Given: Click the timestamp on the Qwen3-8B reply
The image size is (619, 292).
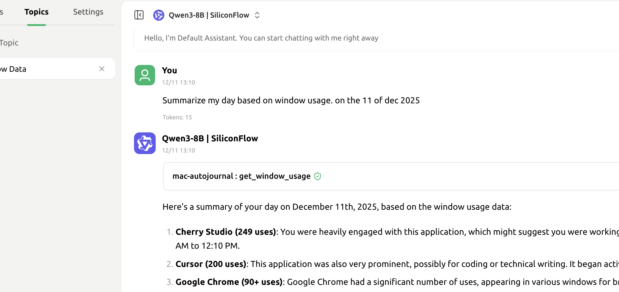Looking at the screenshot, I should [179, 150].
